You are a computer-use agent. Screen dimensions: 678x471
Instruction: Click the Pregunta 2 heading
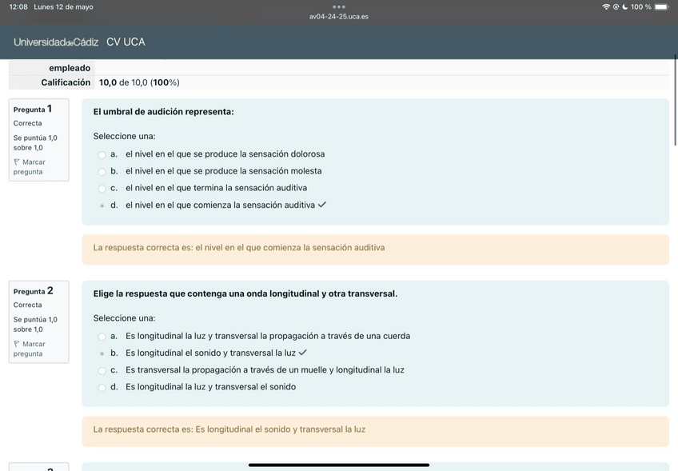(33, 290)
